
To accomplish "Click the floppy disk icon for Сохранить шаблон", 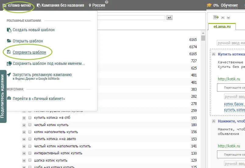I will 9,52.
